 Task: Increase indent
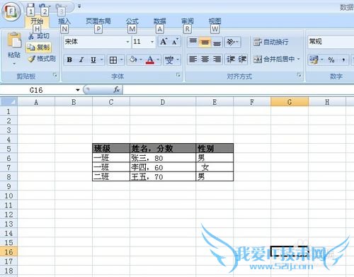(x=242, y=59)
